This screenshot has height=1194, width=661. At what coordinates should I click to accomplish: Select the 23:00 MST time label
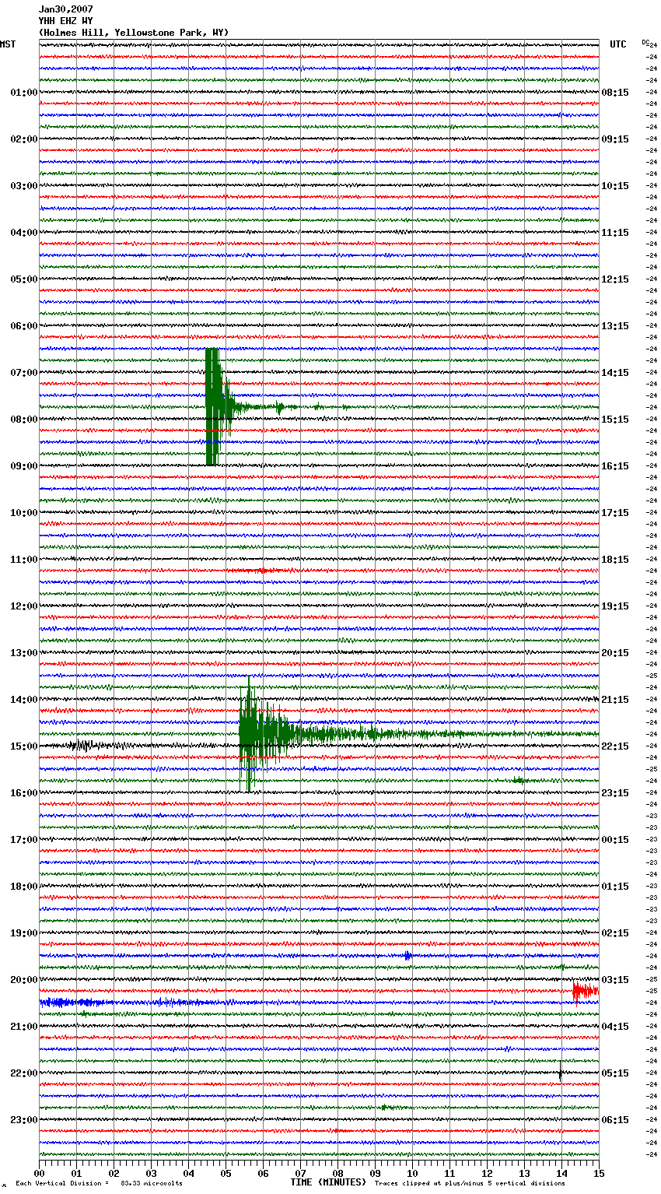pyautogui.click(x=24, y=1120)
